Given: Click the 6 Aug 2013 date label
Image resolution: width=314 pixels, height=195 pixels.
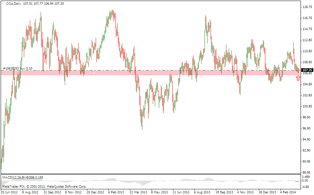Looking at the screenshot, I should (202, 192).
